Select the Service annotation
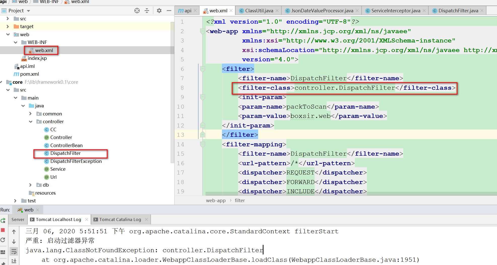 [55, 169]
